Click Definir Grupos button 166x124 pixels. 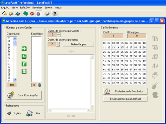[x=78, y=44]
